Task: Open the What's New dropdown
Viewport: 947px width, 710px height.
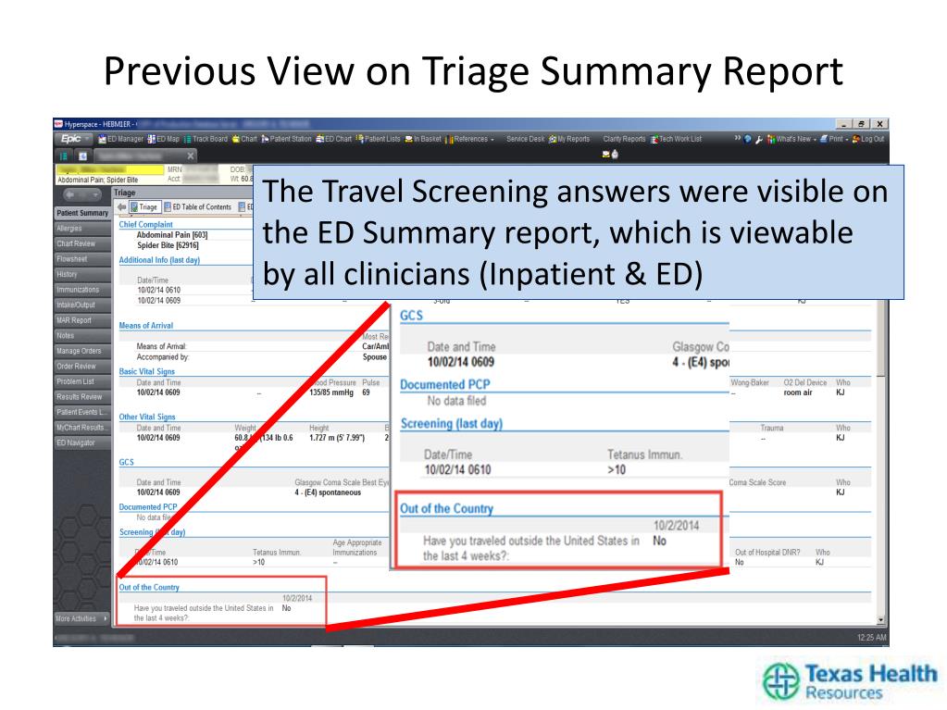Action: pyautogui.click(x=791, y=139)
